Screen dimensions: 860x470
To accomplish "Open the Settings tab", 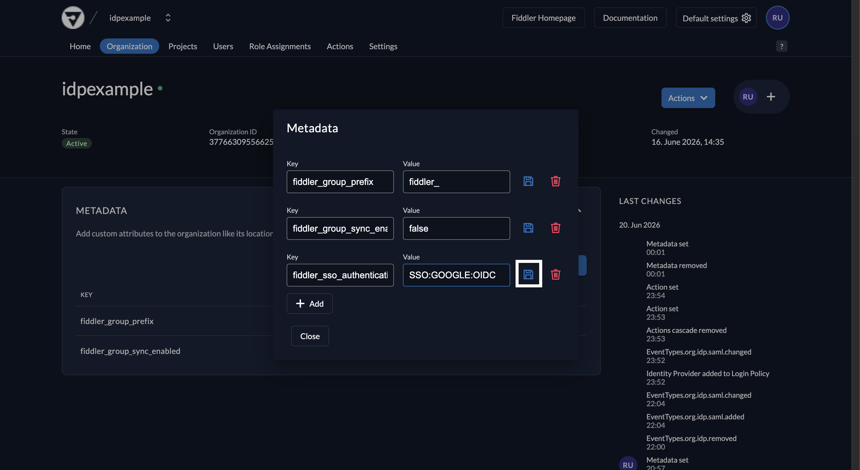I will pos(383,46).
